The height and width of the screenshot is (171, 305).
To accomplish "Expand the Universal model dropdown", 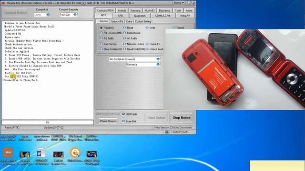I will (x=158, y=65).
